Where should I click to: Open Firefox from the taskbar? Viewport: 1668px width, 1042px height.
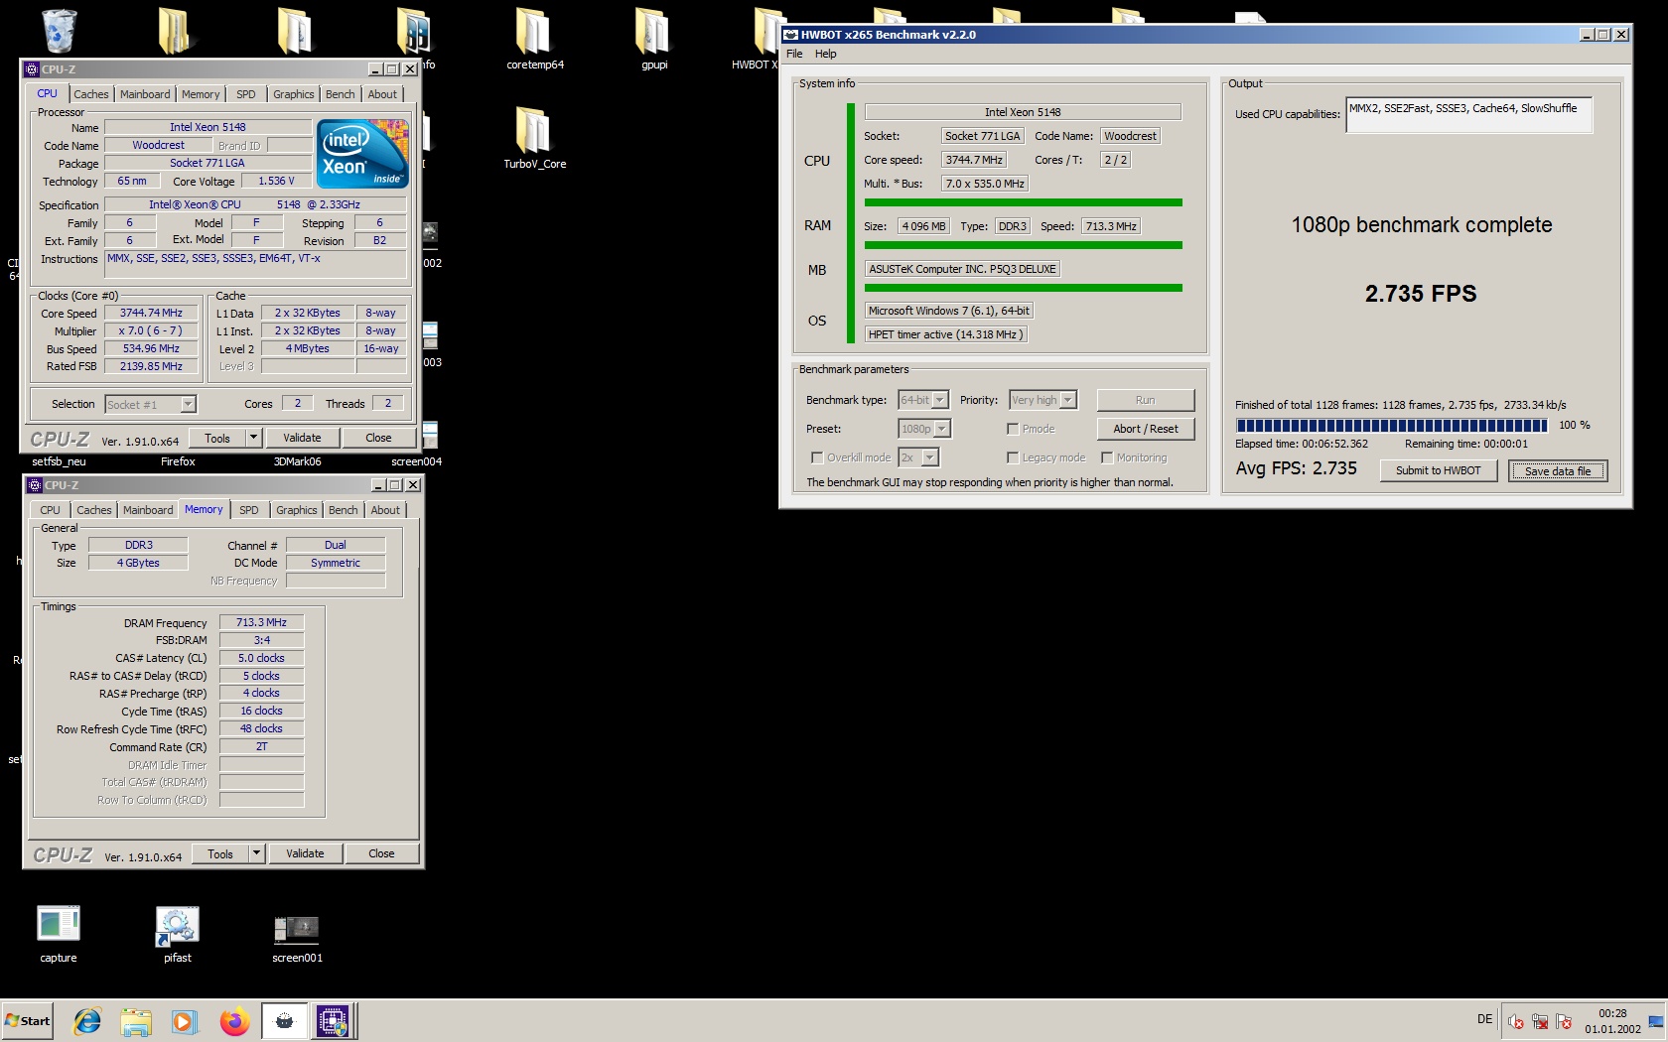pos(234,1021)
